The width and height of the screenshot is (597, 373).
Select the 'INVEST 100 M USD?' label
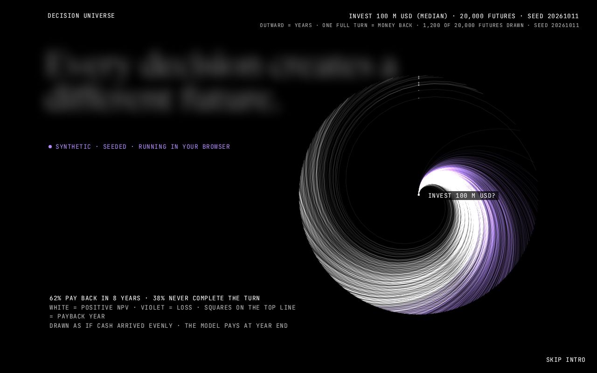[462, 196]
